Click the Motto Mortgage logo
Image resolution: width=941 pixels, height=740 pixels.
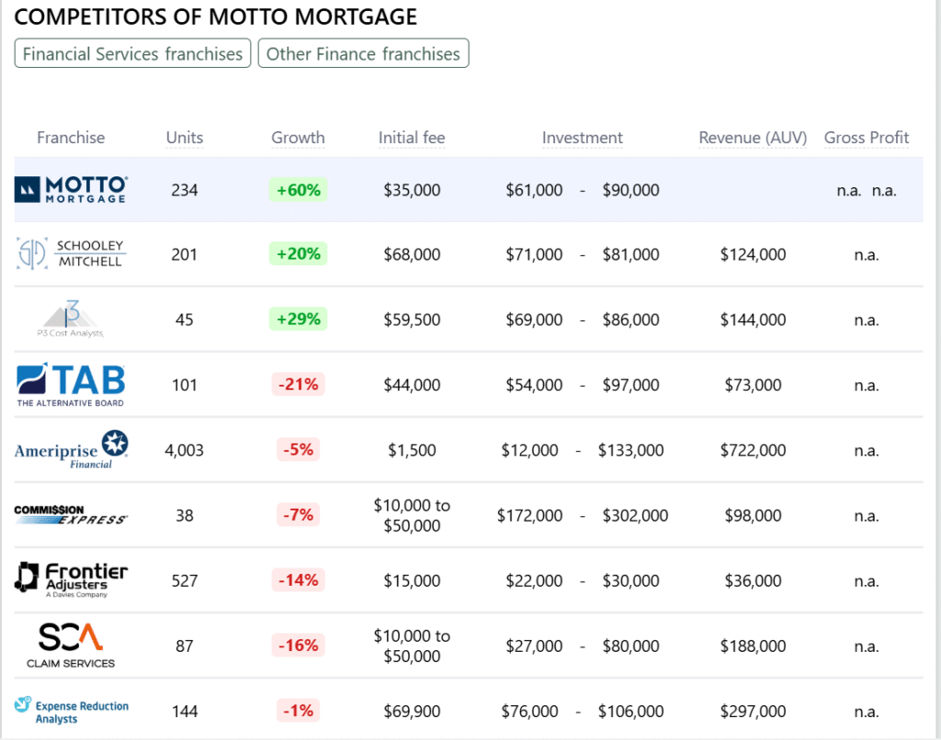coord(71,190)
